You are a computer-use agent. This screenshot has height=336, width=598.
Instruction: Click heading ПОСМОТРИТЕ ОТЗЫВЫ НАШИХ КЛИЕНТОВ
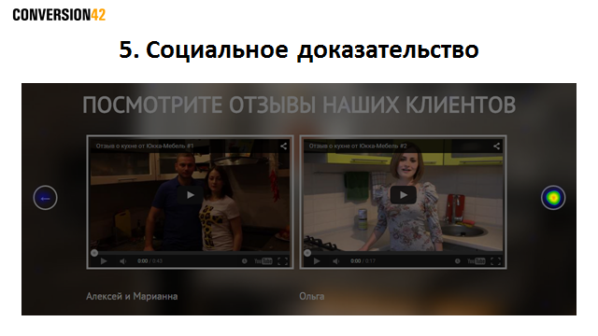point(299,105)
